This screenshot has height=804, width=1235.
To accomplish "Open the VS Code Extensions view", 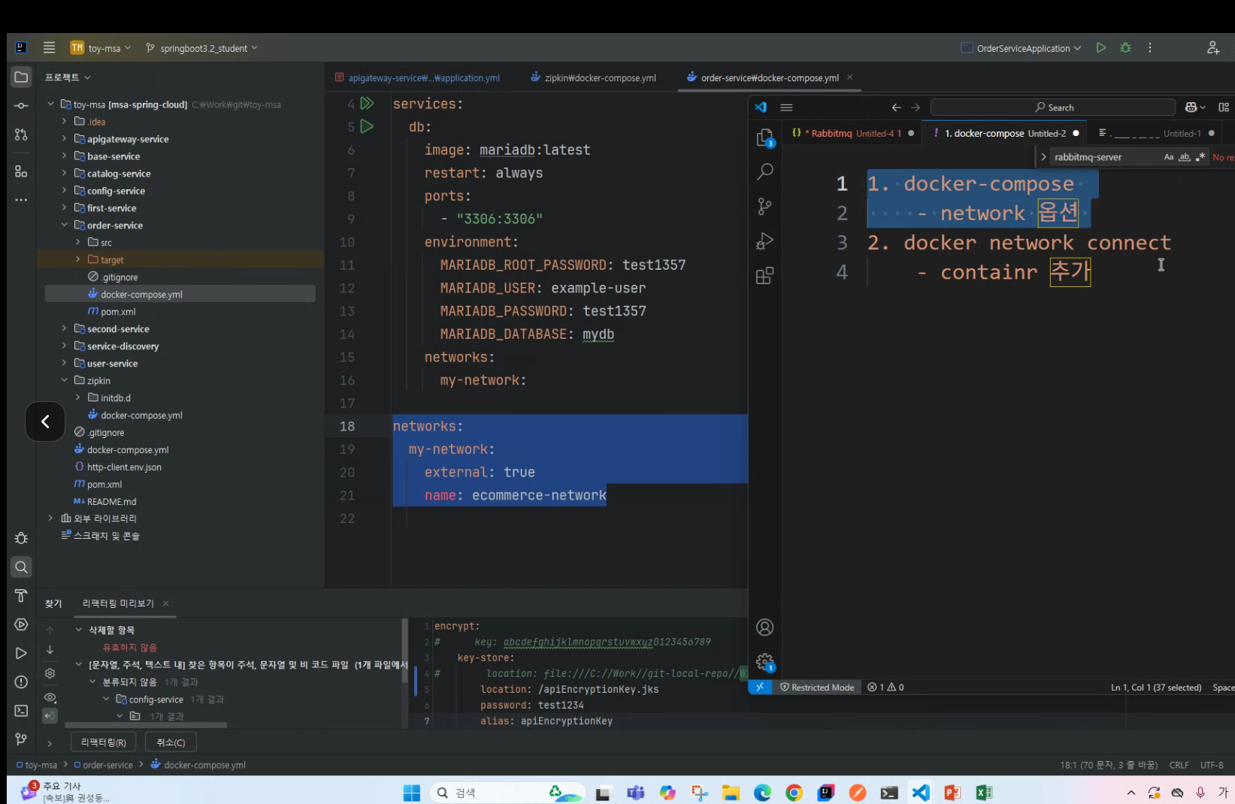I will pos(764,276).
